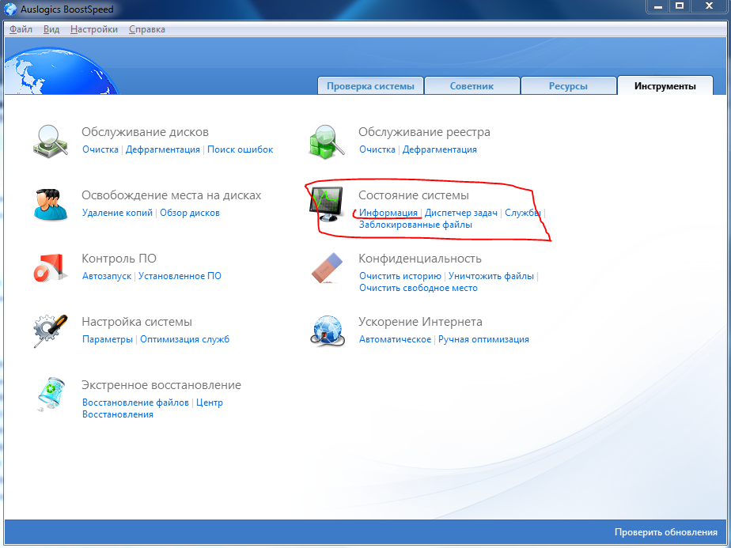Click the Software Control red box icon
The height and width of the screenshot is (548, 731).
tap(50, 267)
